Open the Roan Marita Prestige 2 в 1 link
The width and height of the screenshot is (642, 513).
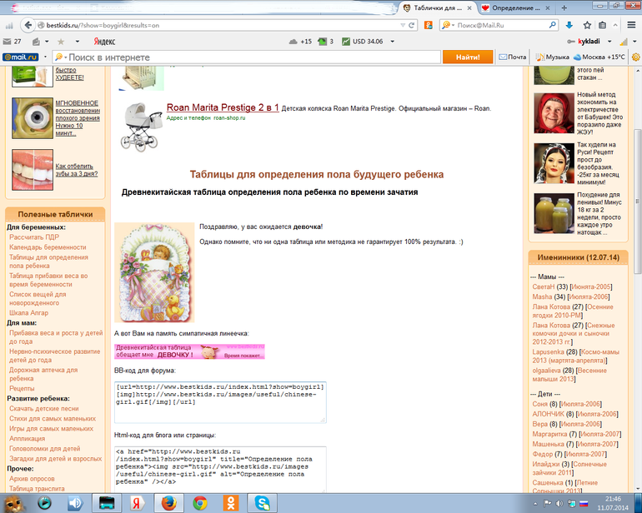pyautogui.click(x=222, y=108)
